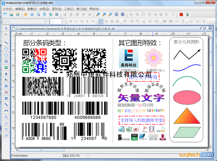217x161 pixels.
Task: Select the arrow pointer tool
Action: [x=6, y=28]
